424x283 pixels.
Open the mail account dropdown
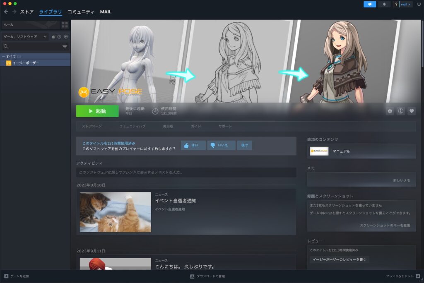click(x=406, y=4)
